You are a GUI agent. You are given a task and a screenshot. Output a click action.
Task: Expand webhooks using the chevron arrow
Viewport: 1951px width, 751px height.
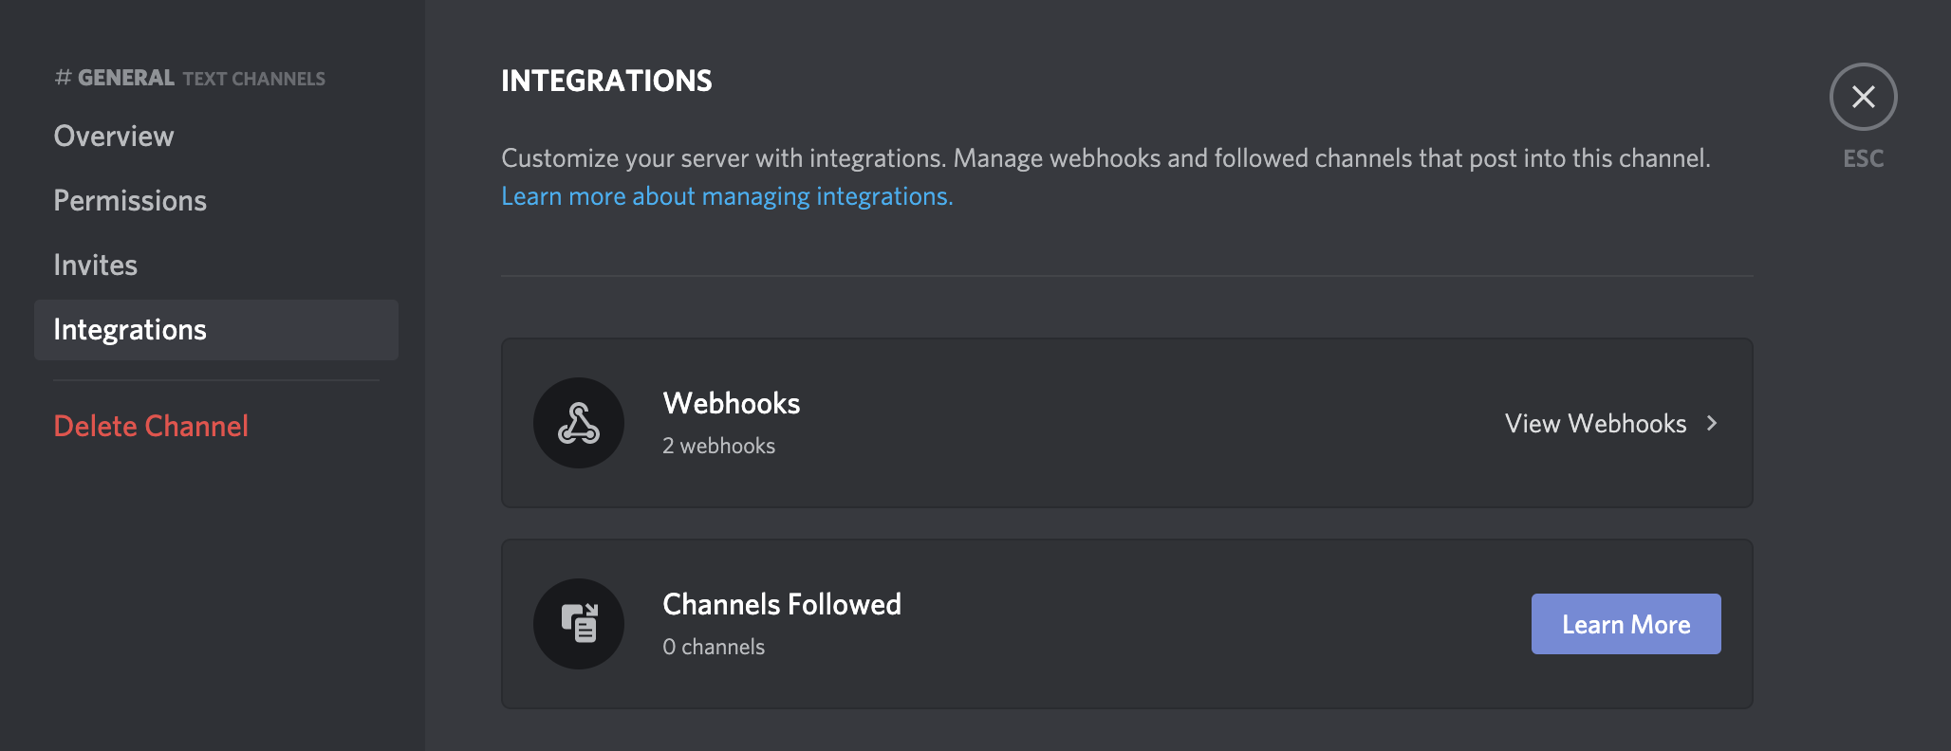tap(1712, 423)
